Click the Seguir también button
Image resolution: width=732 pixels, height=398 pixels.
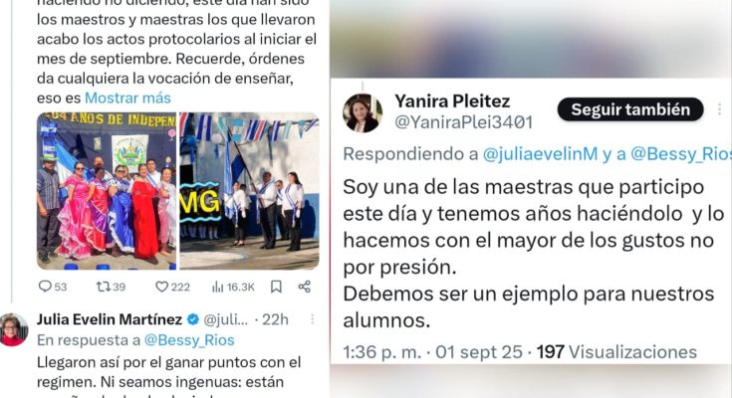pyautogui.click(x=630, y=109)
